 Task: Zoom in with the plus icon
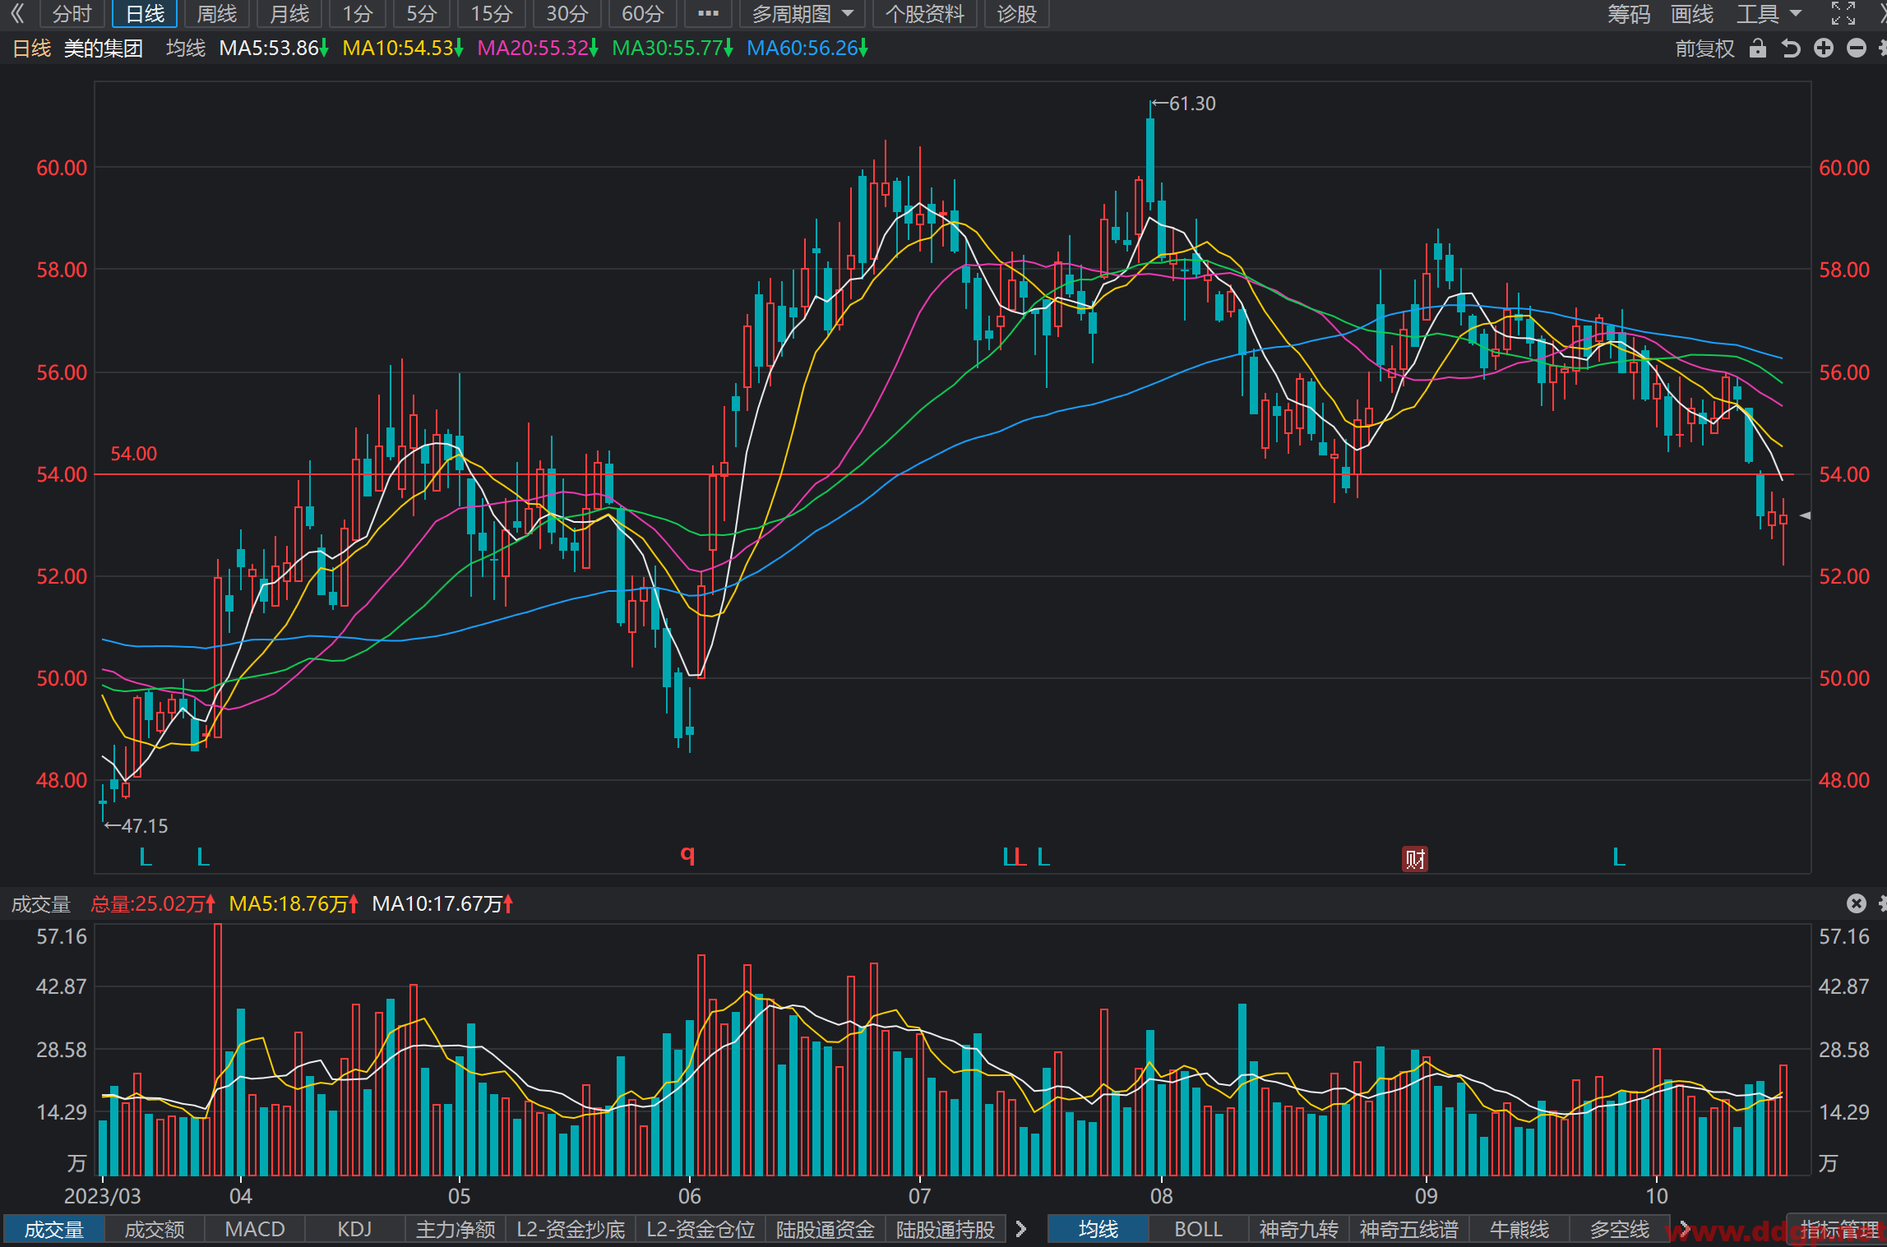tap(1824, 48)
